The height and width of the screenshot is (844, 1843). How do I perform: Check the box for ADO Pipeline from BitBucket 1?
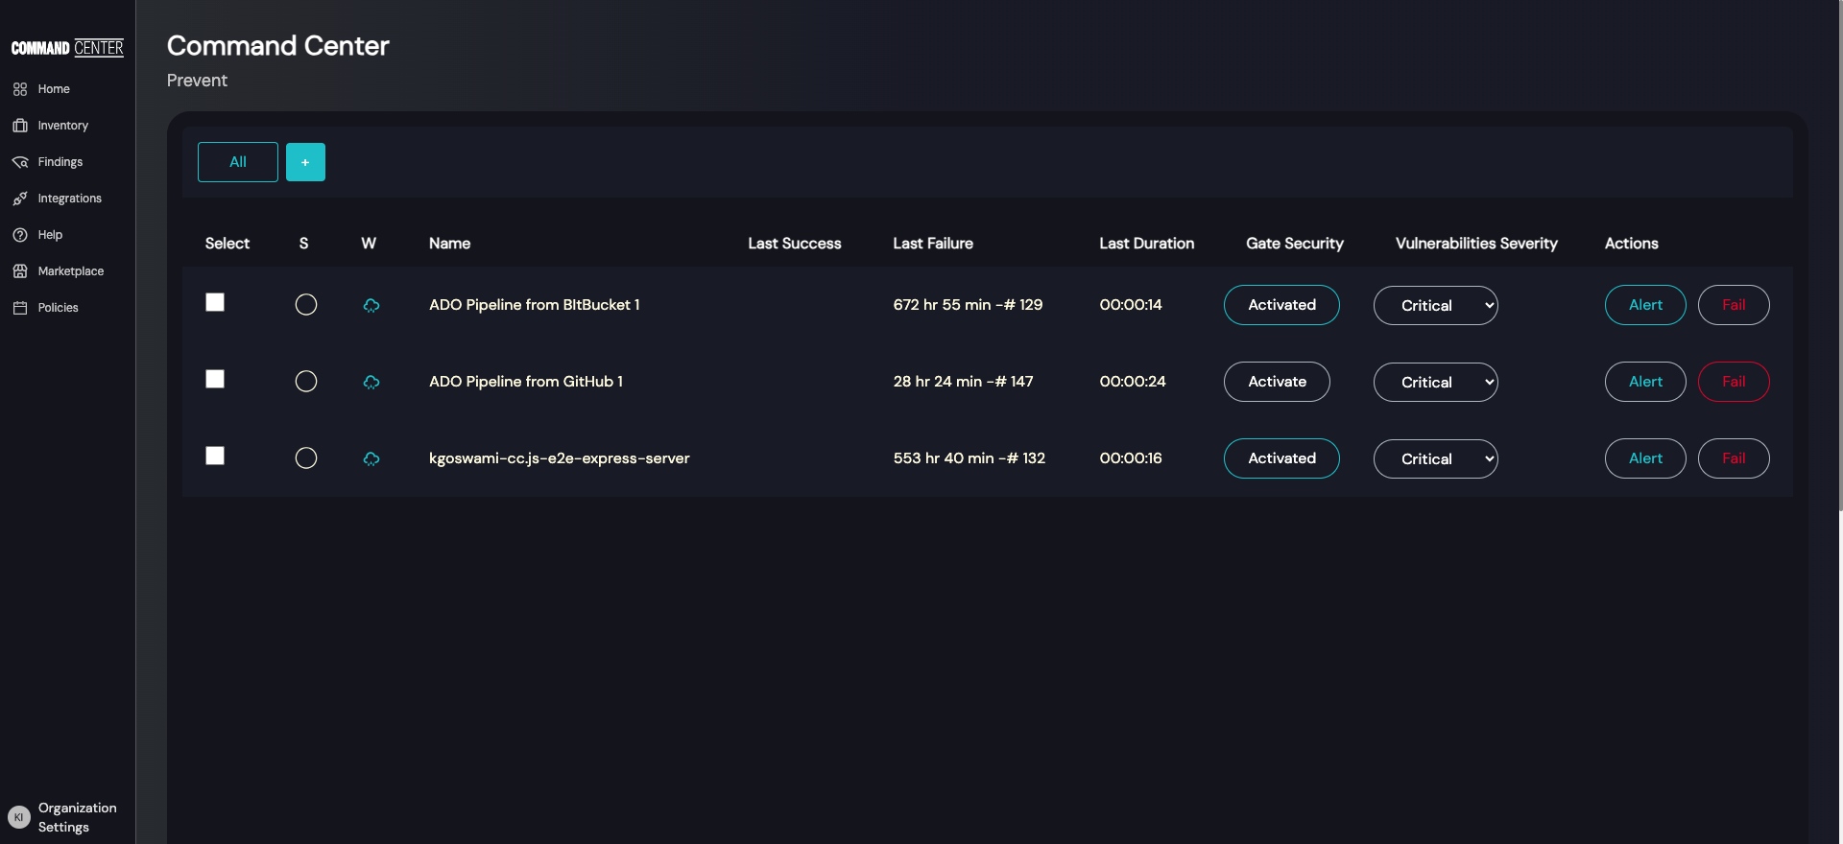click(215, 303)
